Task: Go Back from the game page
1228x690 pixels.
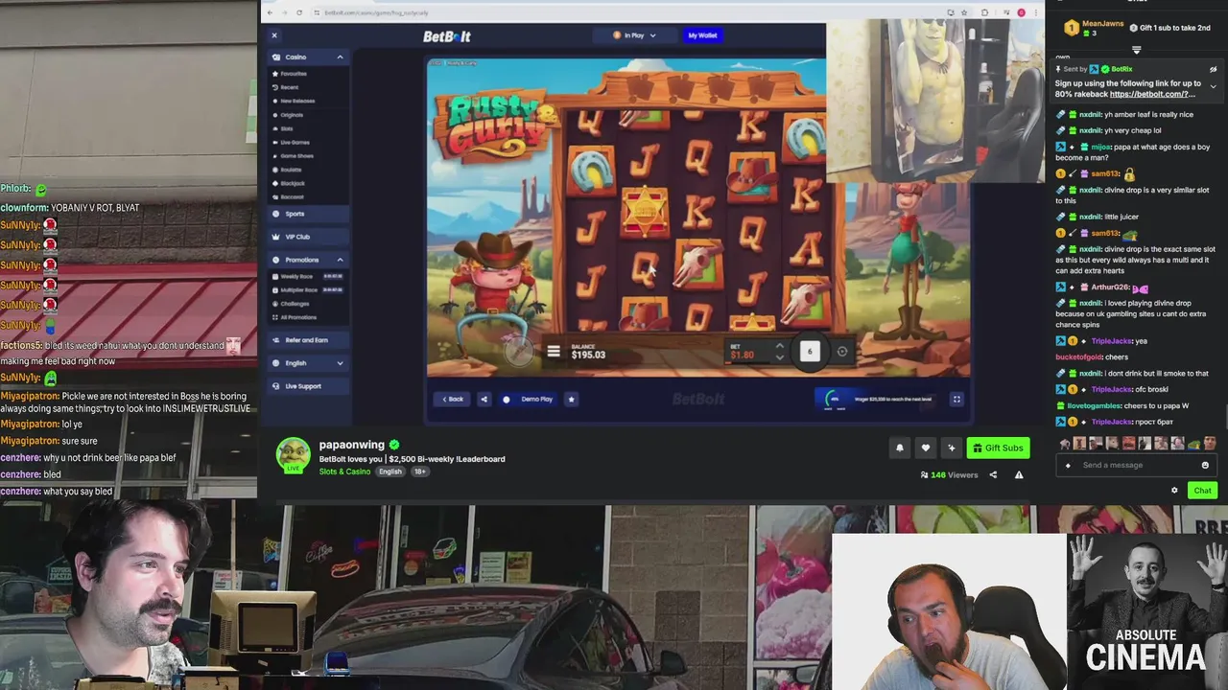Action: (x=451, y=399)
